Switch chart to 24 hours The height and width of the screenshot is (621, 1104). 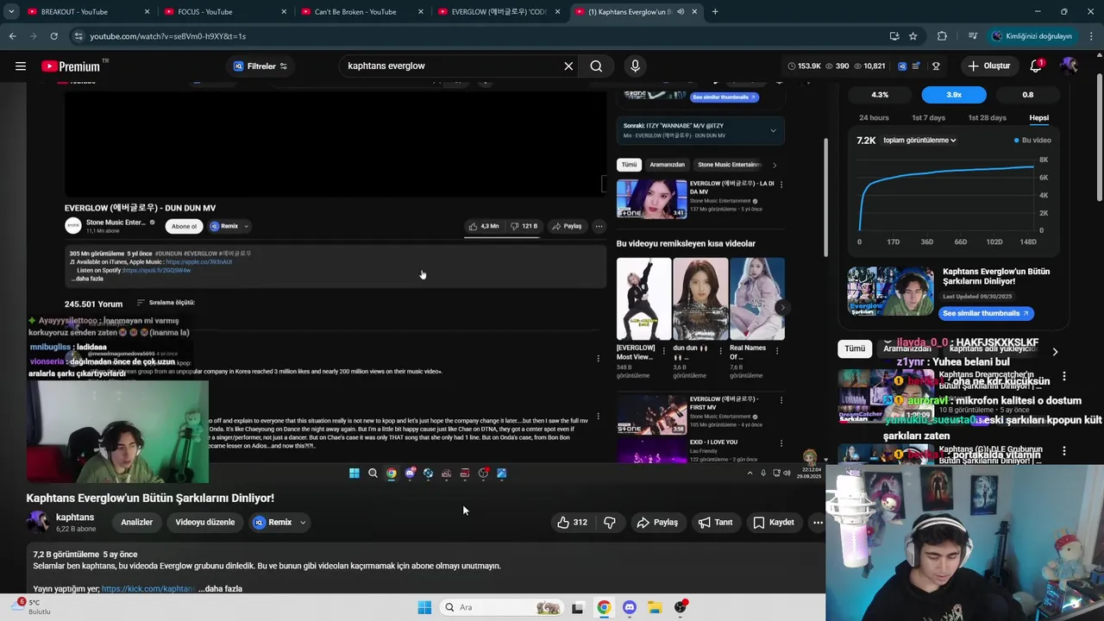[x=874, y=117]
